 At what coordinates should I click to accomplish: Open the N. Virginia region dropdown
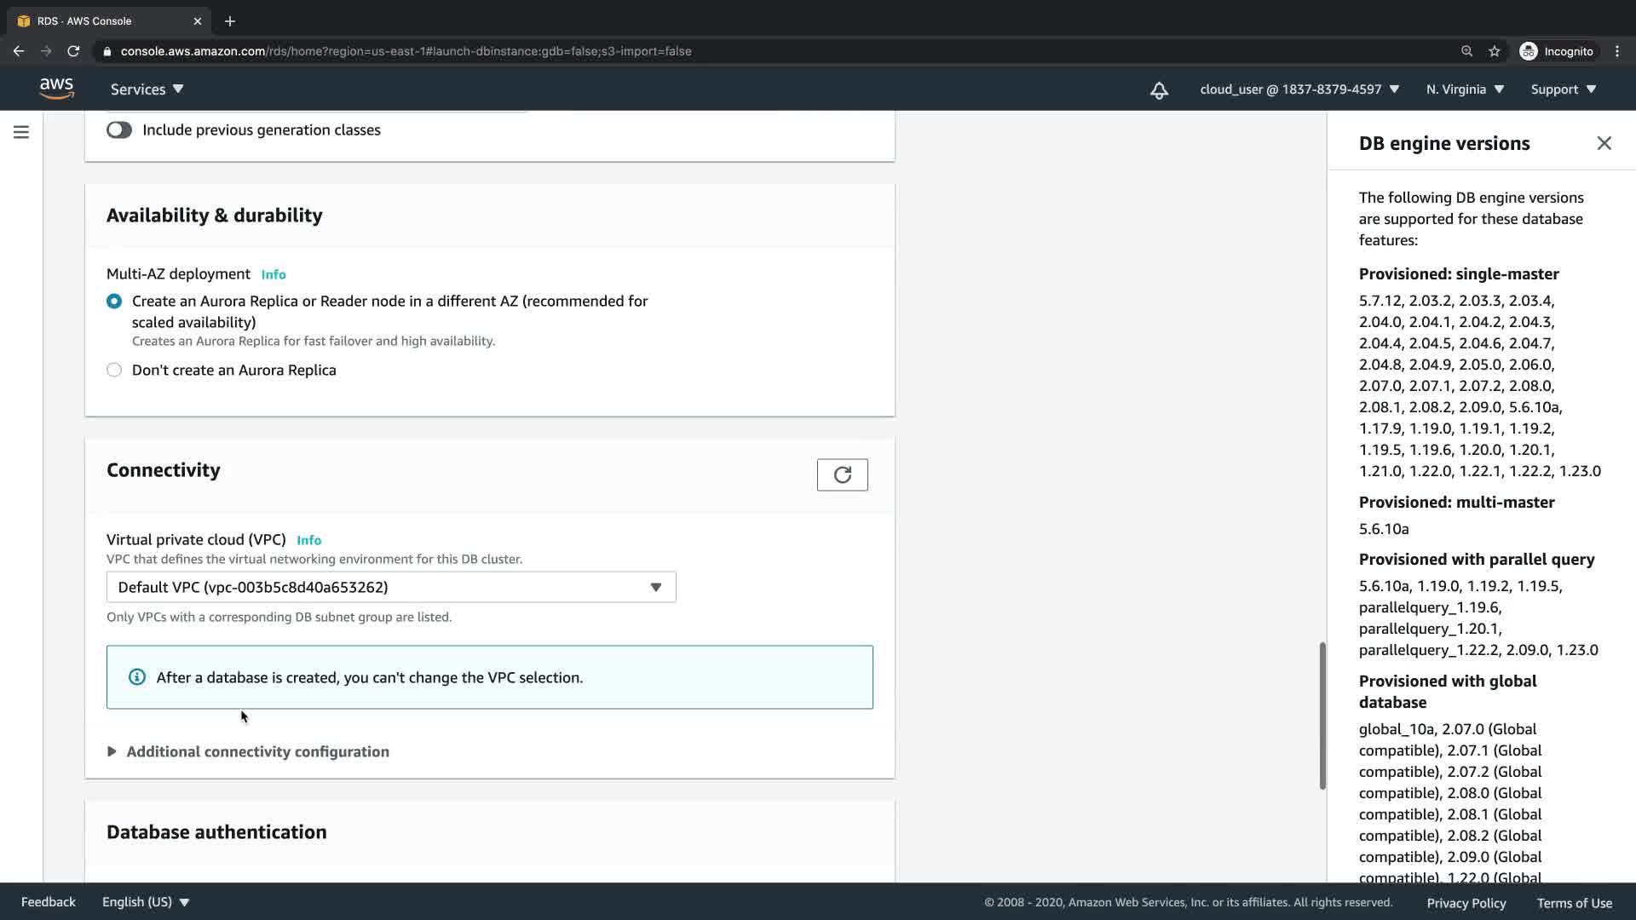[1465, 89]
